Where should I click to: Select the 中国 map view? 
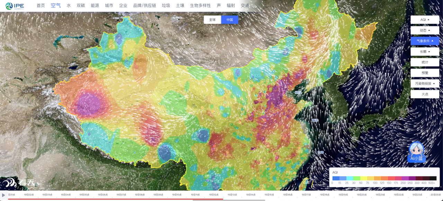click(230, 20)
